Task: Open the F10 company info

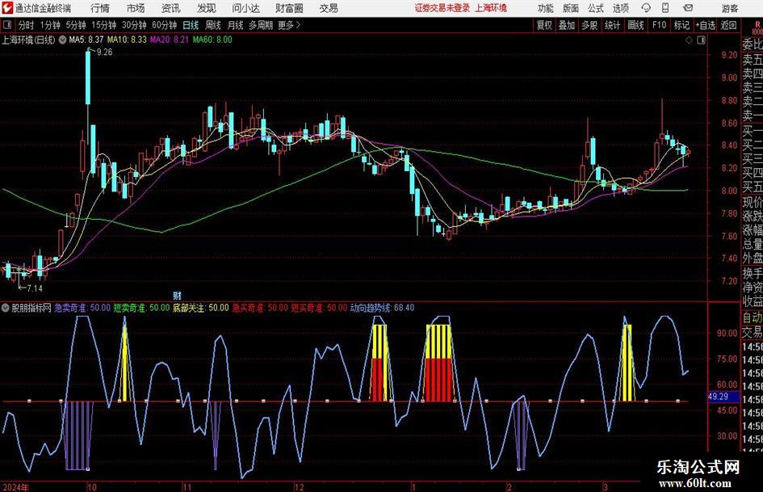Action: (x=659, y=25)
